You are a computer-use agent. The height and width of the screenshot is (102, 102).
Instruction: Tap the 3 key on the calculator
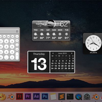tap(12, 52)
